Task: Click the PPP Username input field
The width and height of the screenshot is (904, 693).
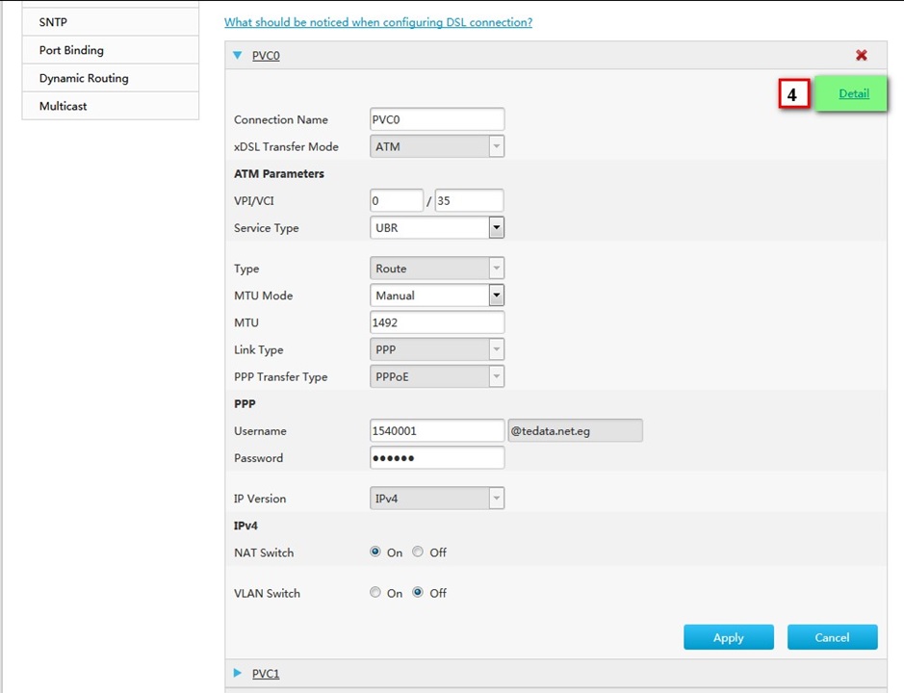Action: [437, 430]
